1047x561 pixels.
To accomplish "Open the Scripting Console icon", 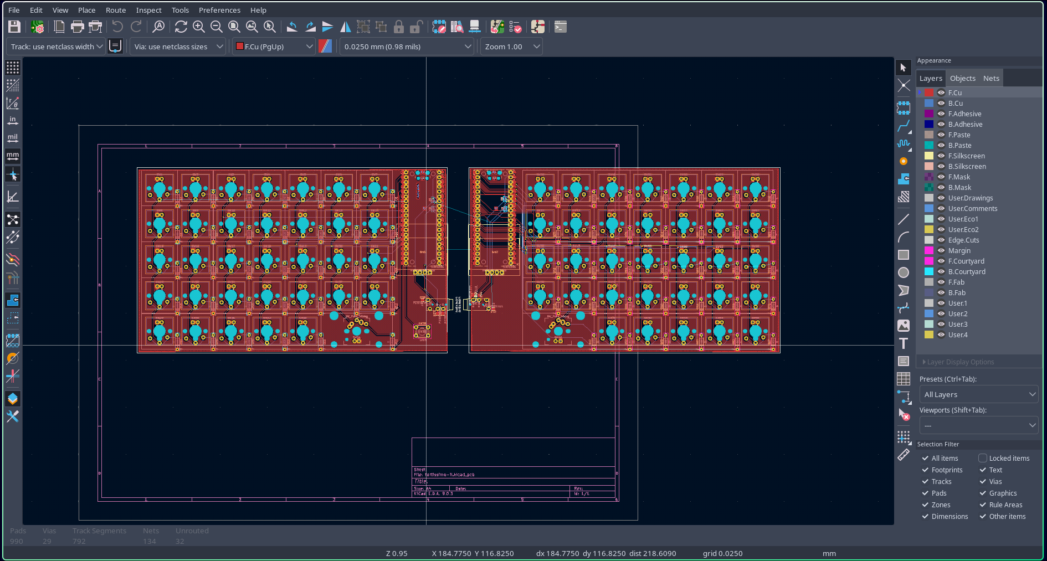I will 561,27.
